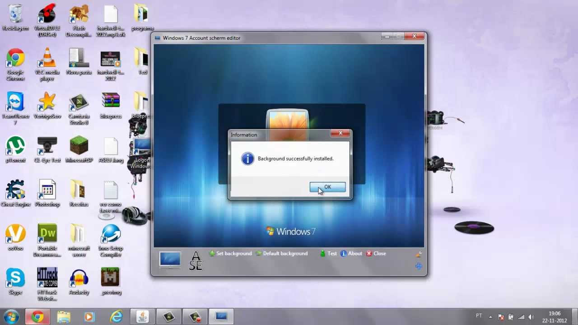Open Flash Decompiler desktop icon
This screenshot has width=578, height=325.
(x=79, y=21)
